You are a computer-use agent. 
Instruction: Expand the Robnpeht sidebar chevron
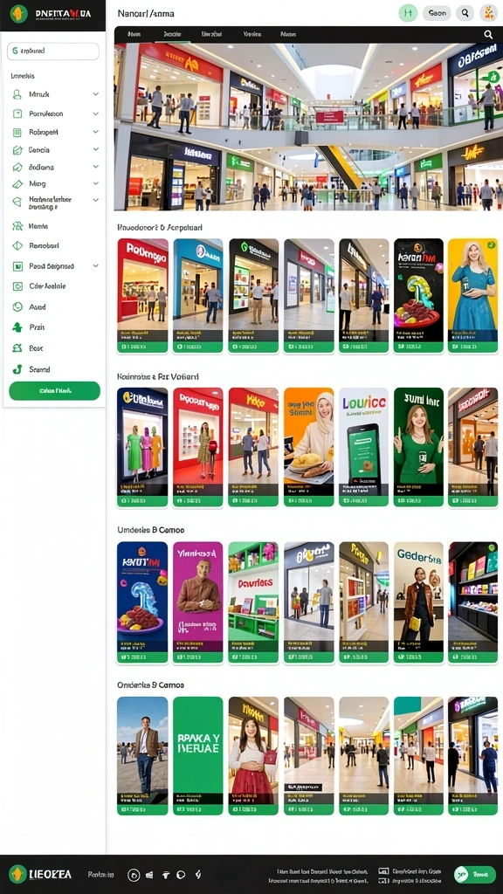(x=96, y=132)
